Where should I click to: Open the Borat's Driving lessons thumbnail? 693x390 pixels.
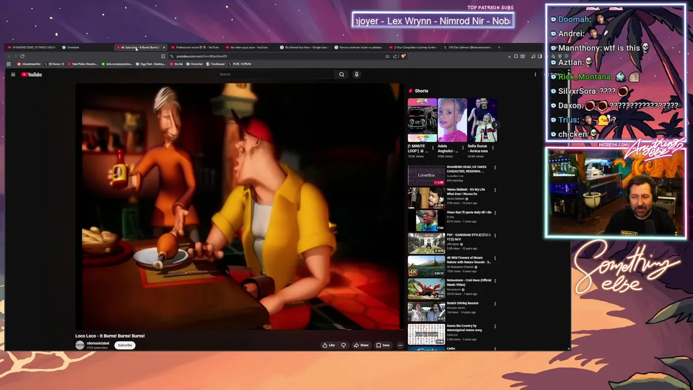pos(426,312)
